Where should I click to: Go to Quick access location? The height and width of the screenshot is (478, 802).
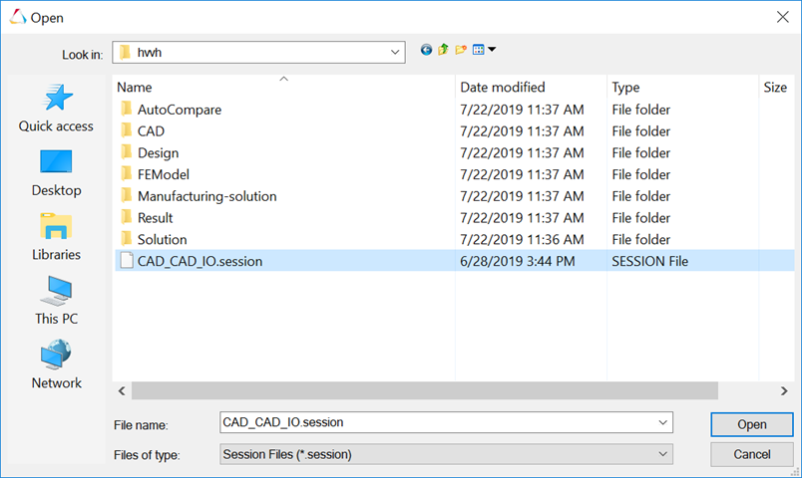pyautogui.click(x=56, y=108)
